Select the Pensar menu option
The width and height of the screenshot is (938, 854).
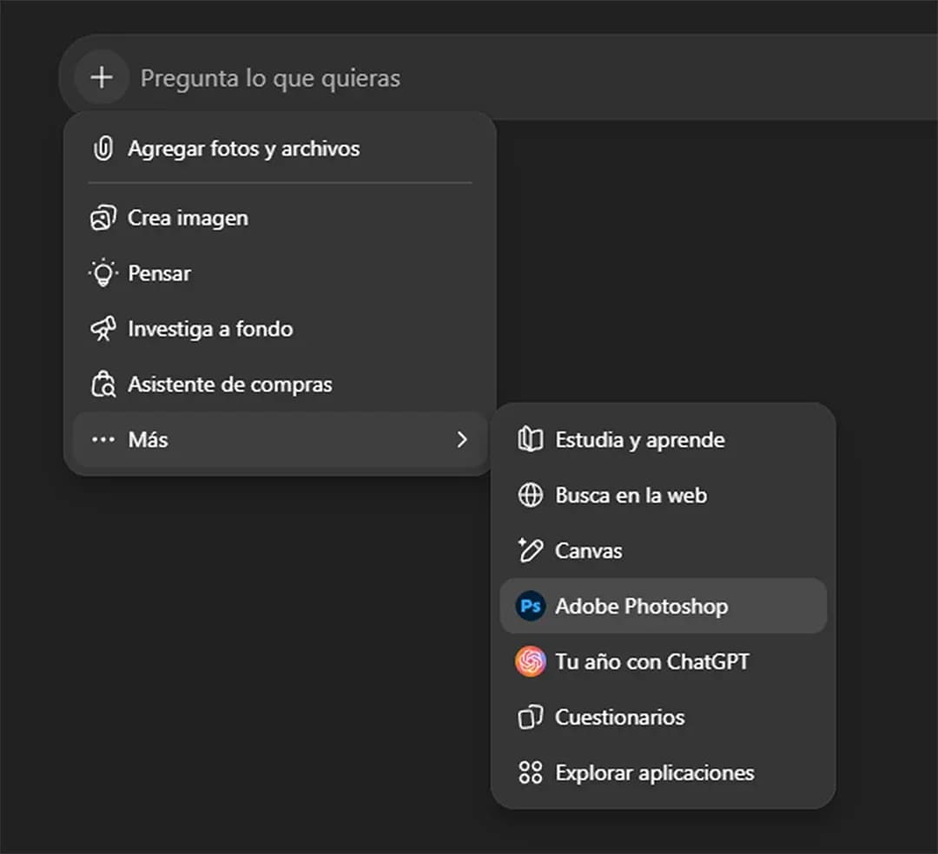pos(160,273)
